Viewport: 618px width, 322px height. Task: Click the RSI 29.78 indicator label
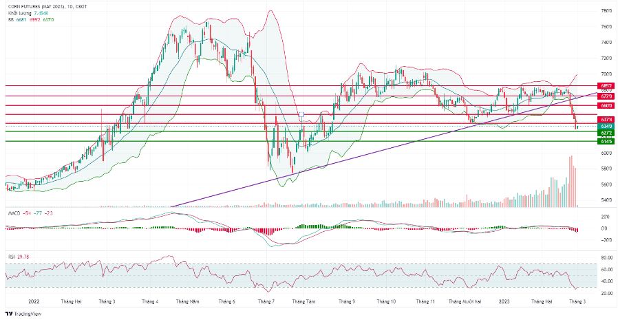[x=19, y=257]
